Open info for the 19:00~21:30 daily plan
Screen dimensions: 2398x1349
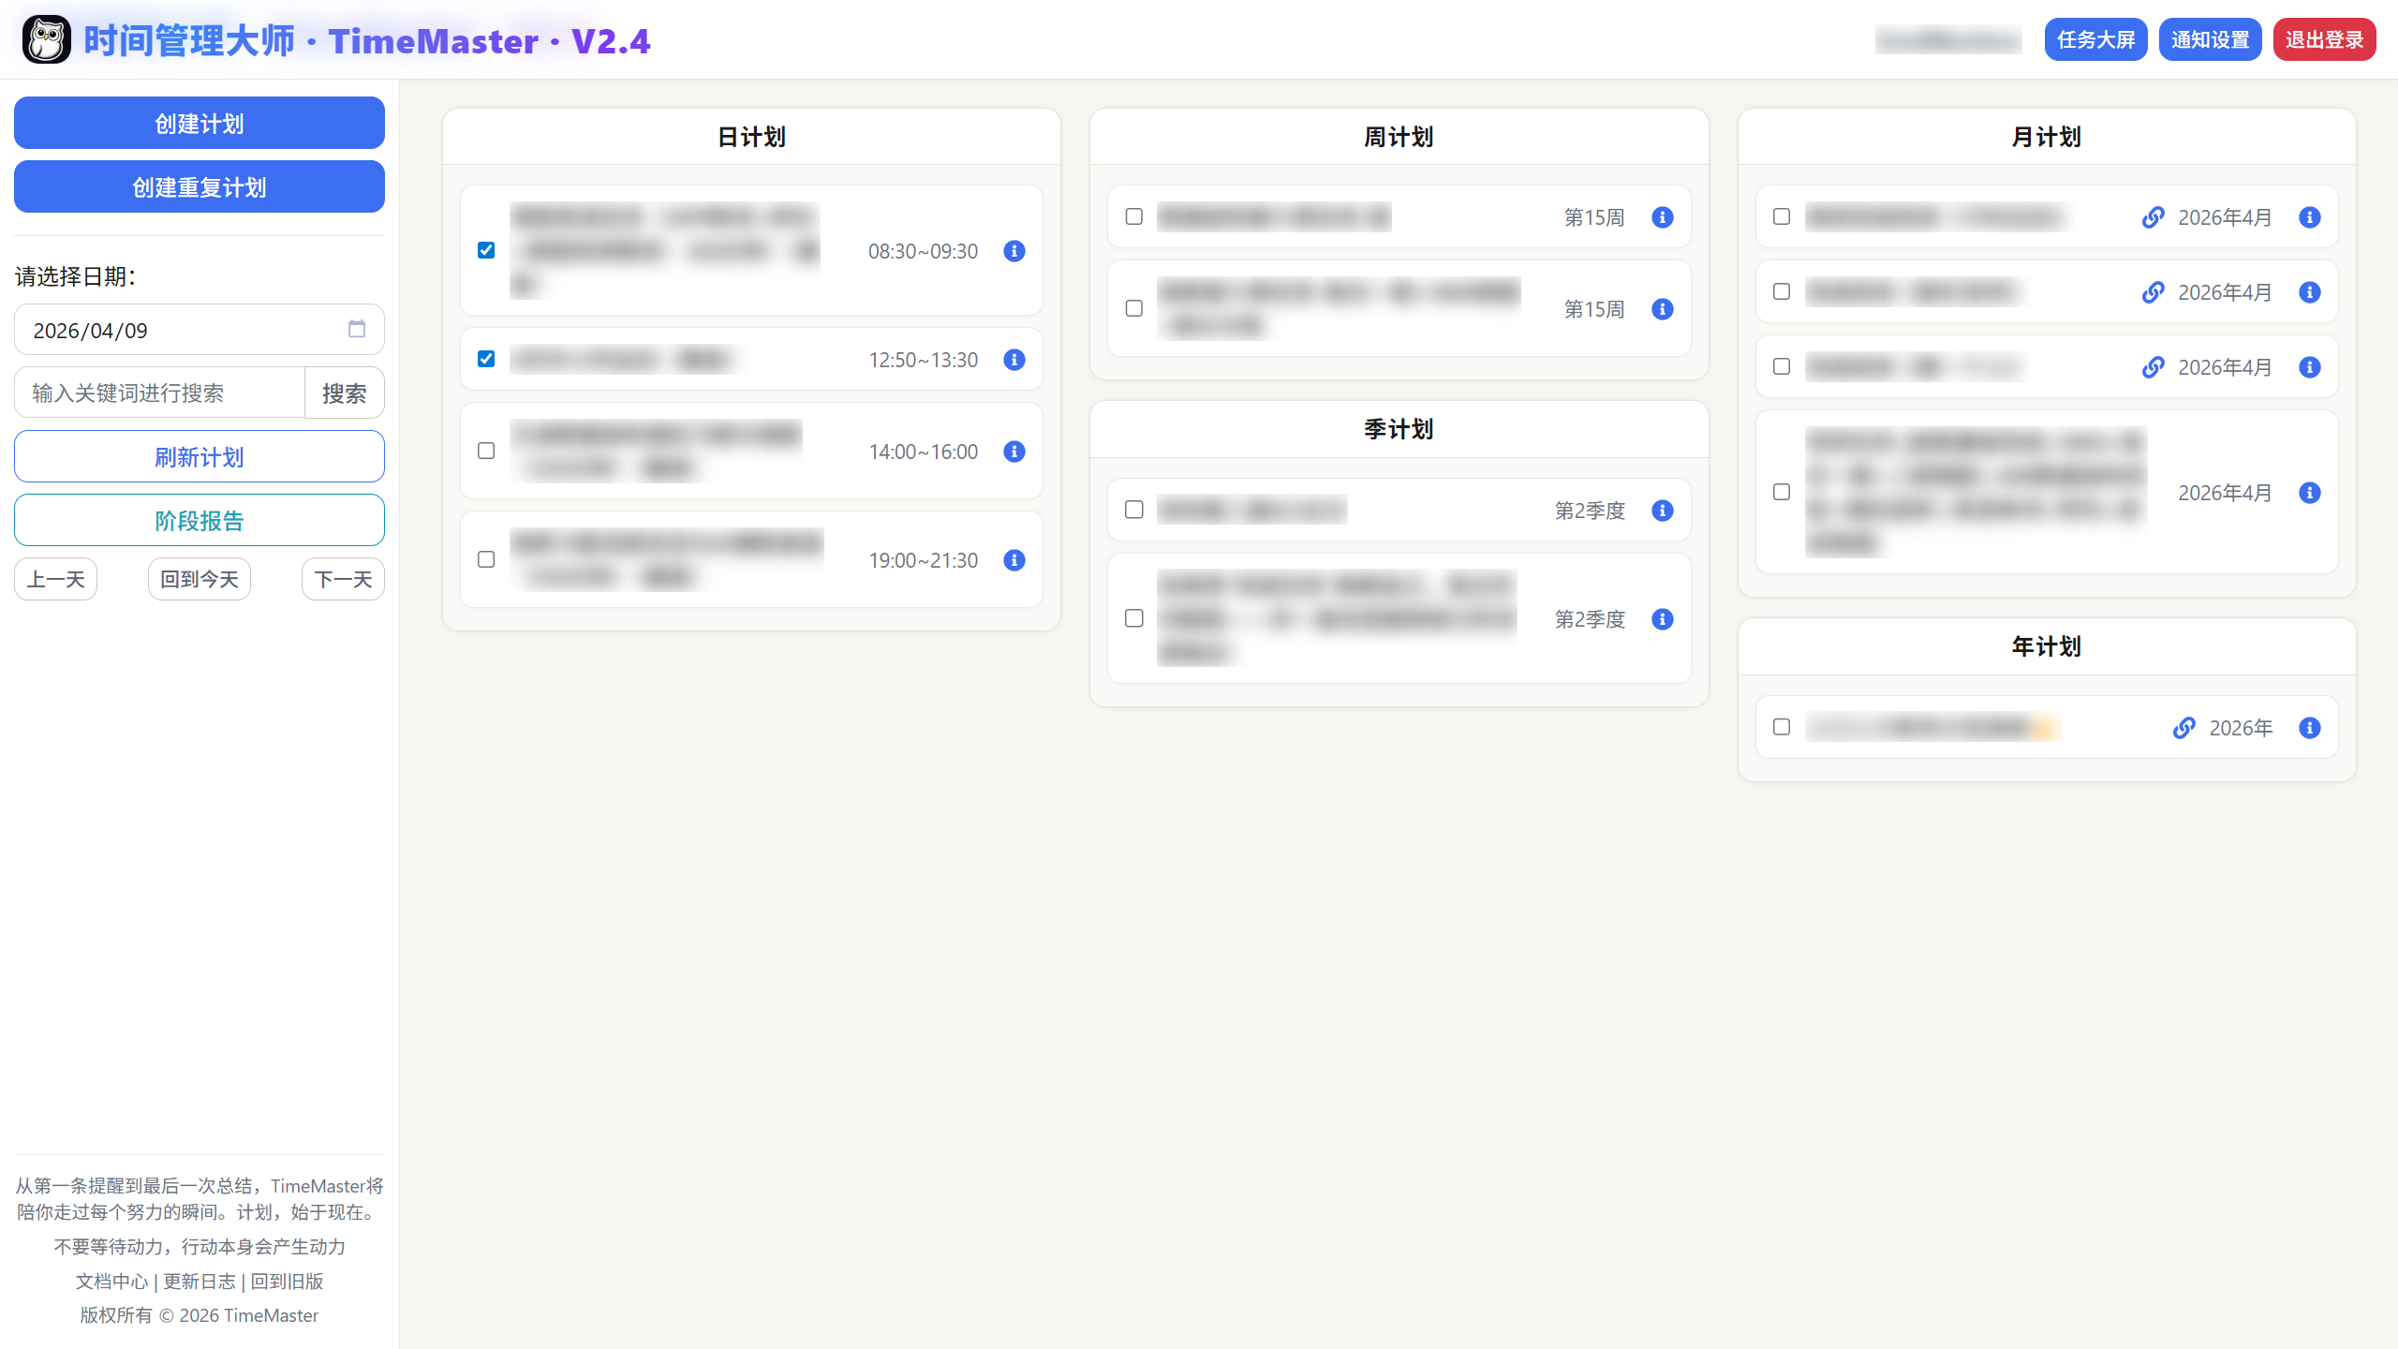pyautogui.click(x=1014, y=560)
